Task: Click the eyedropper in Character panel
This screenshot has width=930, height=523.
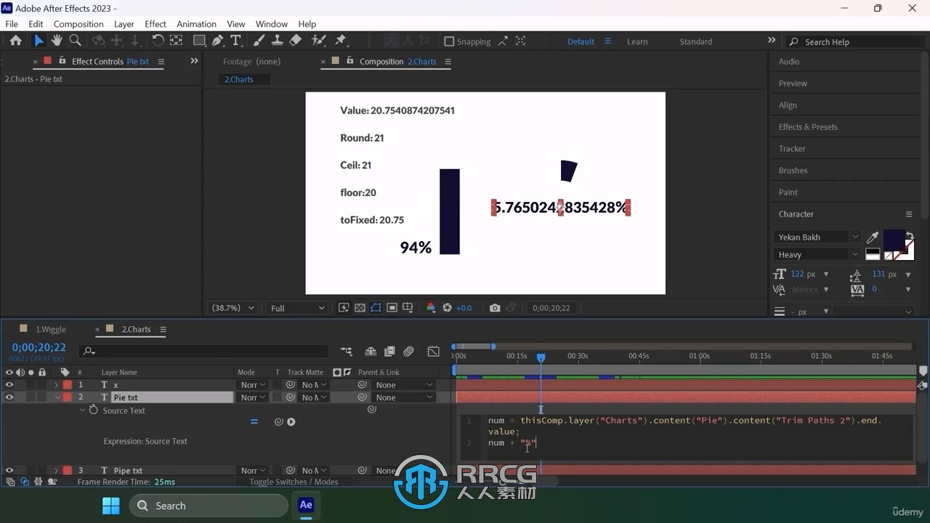Action: (873, 238)
